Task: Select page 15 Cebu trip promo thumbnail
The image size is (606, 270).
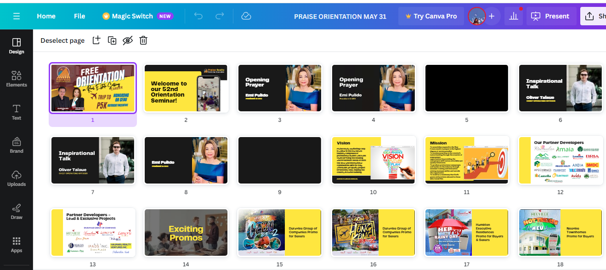Action: (279, 232)
